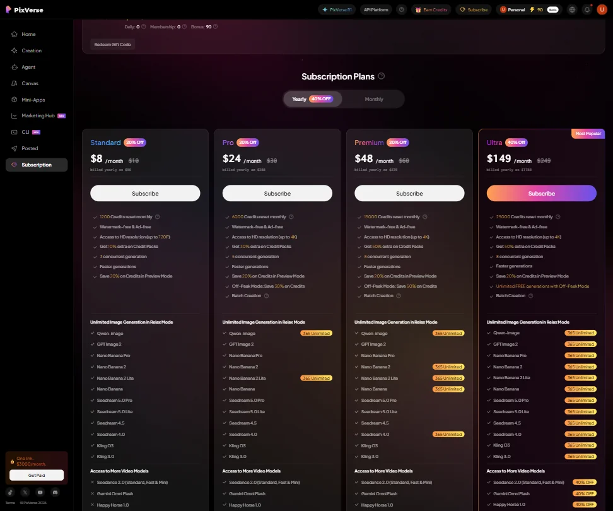Image resolution: width=613 pixels, height=511 pixels.
Task: Click info icon beside 6000 Credits reset monthly
Action: point(291,216)
